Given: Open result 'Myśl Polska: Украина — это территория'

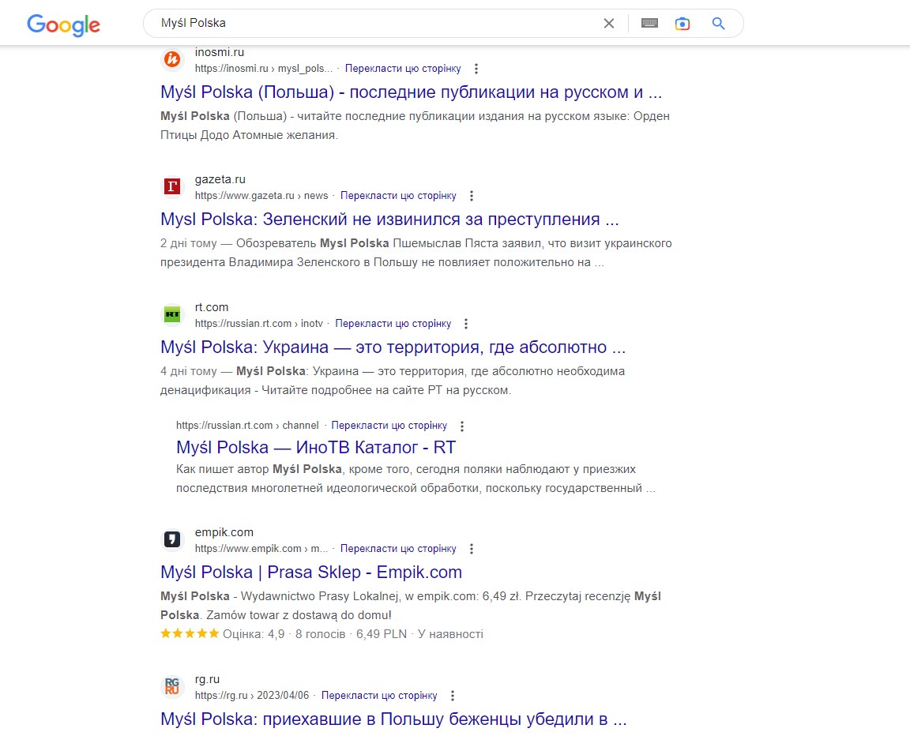Looking at the screenshot, I should click(x=393, y=347).
